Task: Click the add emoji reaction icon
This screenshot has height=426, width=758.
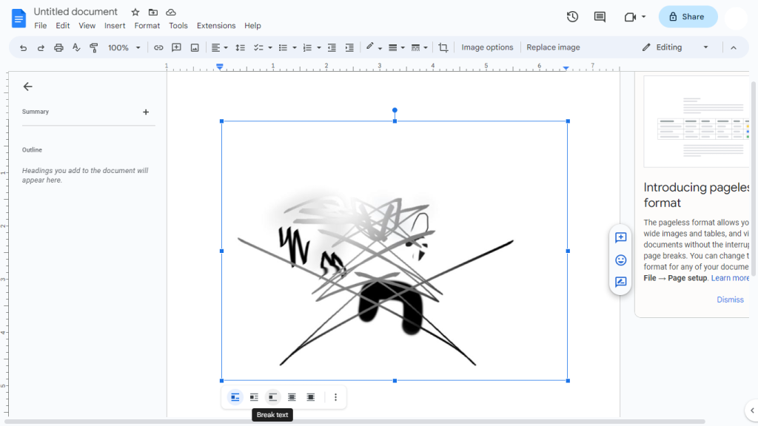Action: point(620,260)
